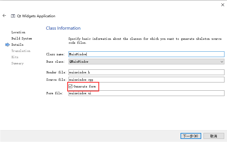Select the Summary step

(x=17, y=63)
